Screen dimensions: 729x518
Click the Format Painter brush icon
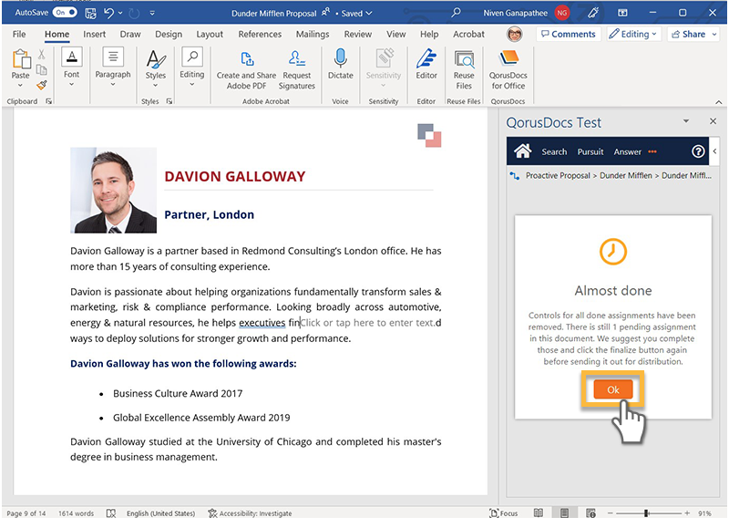42,85
